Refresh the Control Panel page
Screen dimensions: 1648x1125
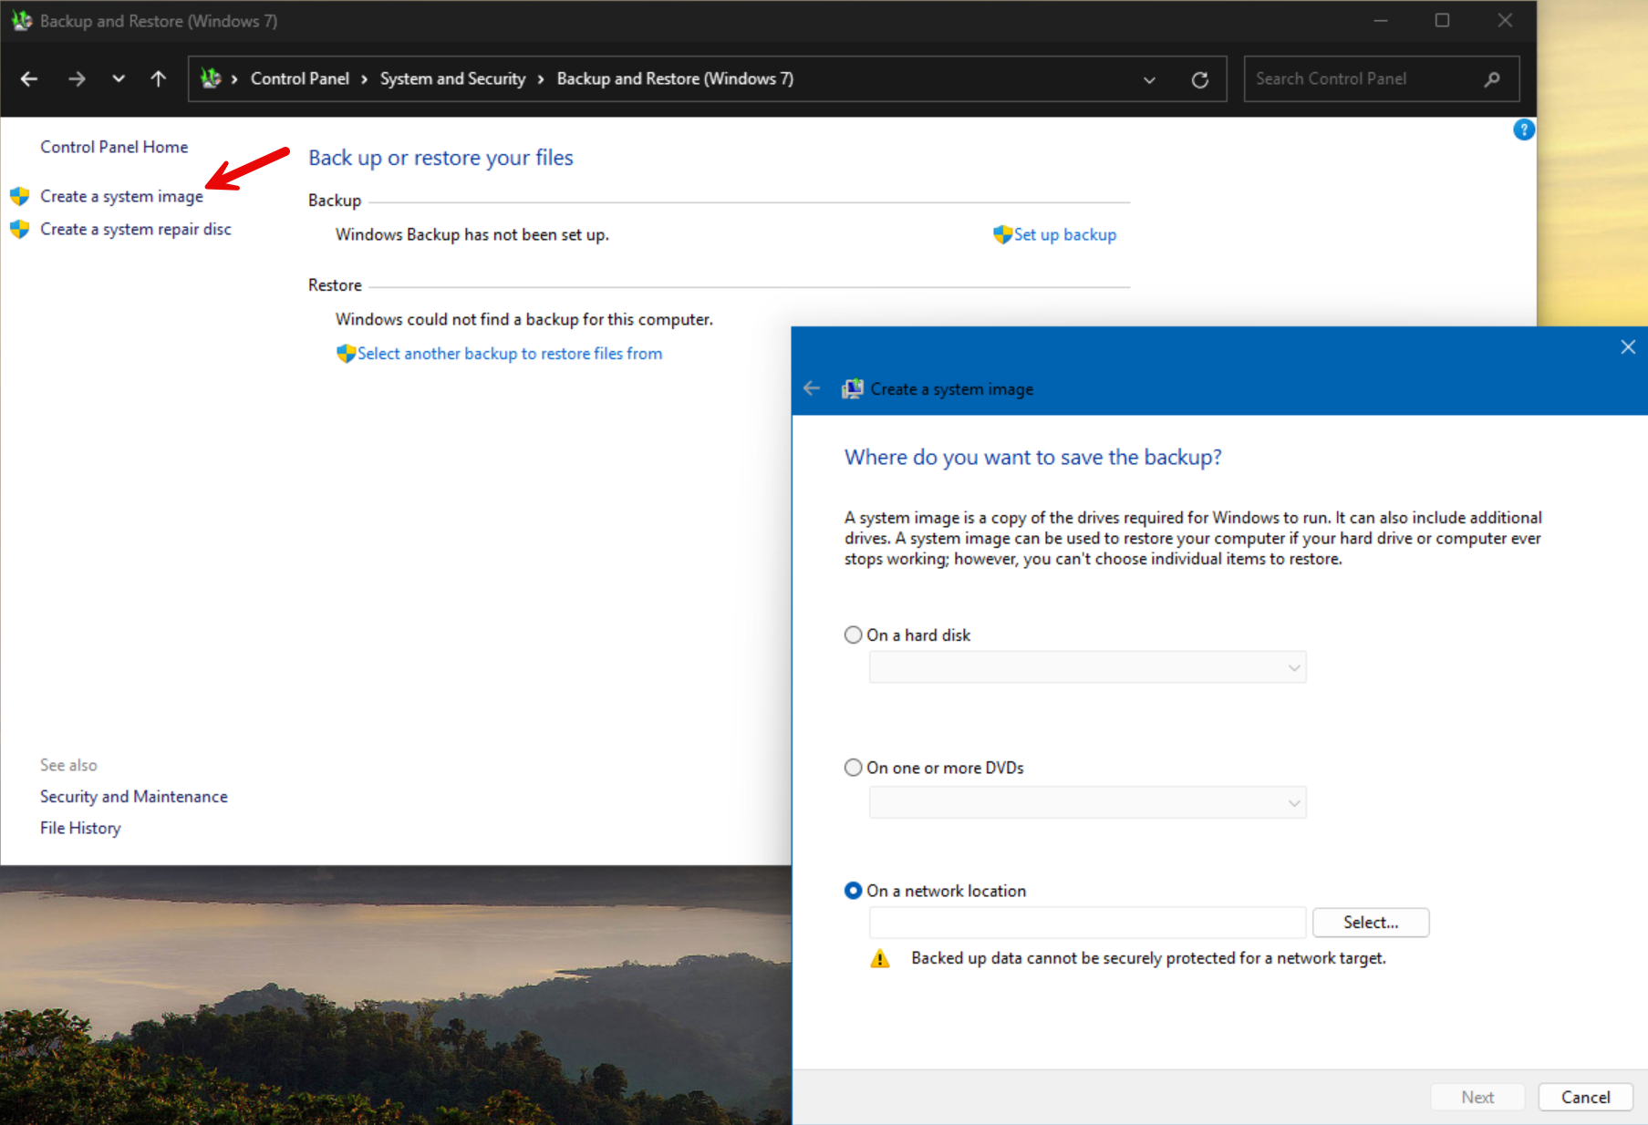(1199, 78)
